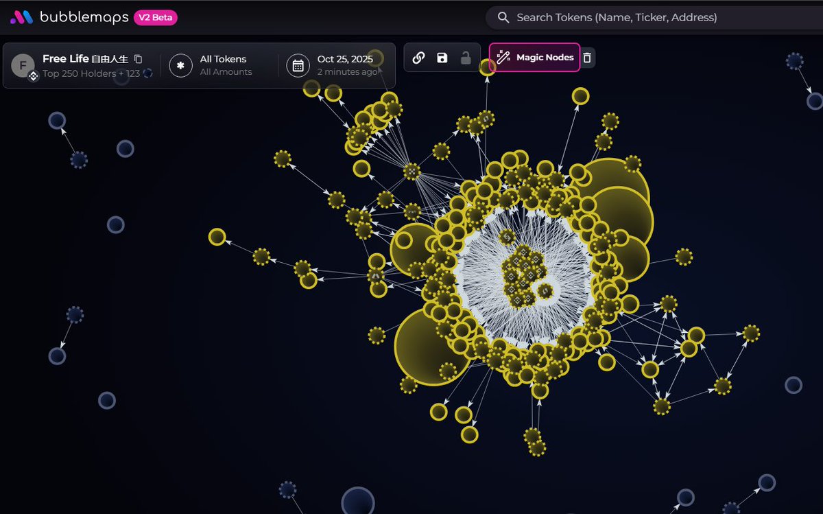Viewport: 823px width, 514px height.
Task: Click the asterisk All Tokens icon
Action: pyautogui.click(x=180, y=65)
